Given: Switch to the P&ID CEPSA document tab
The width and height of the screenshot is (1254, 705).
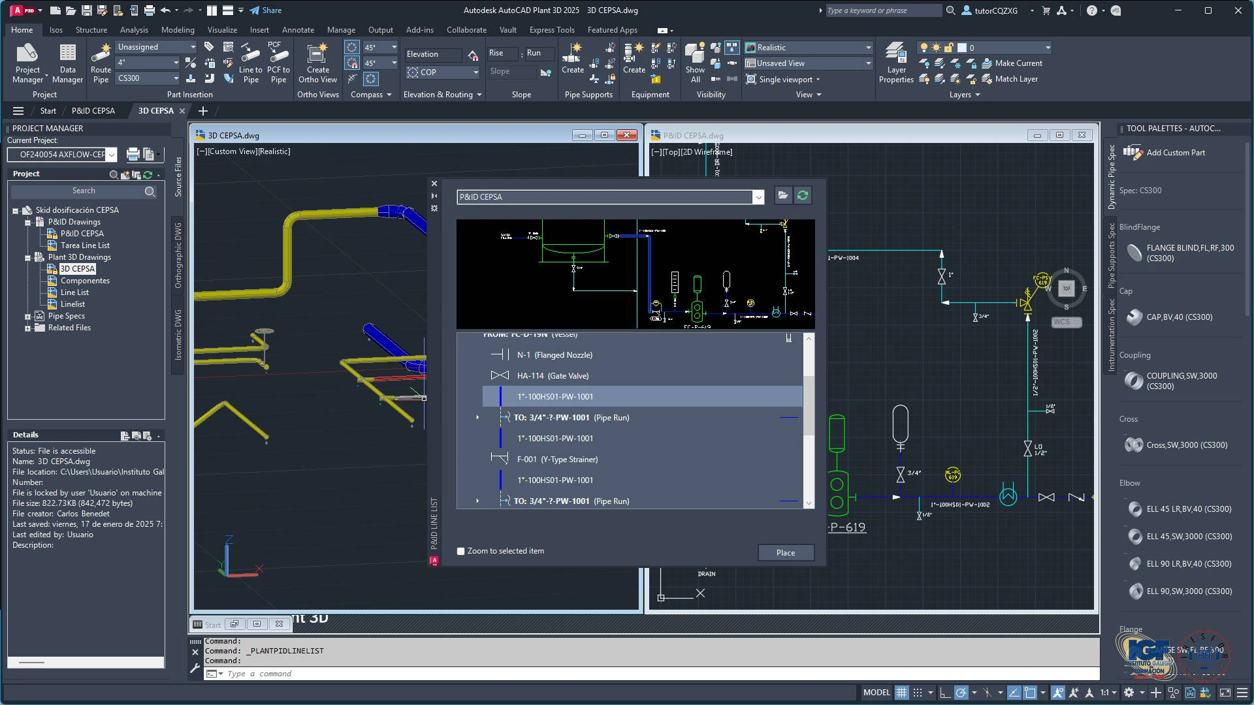Looking at the screenshot, I should click(x=93, y=111).
